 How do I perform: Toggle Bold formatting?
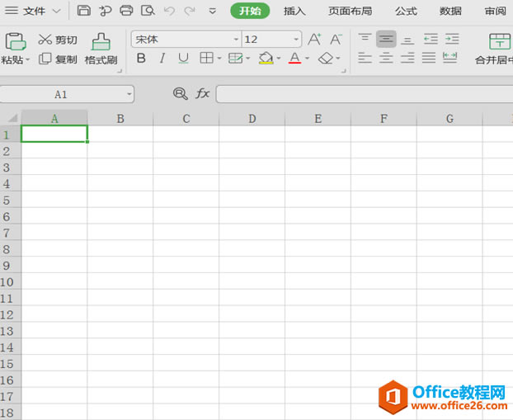[141, 59]
